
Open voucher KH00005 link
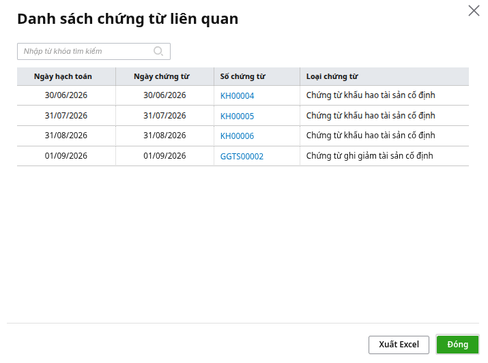[x=237, y=116]
